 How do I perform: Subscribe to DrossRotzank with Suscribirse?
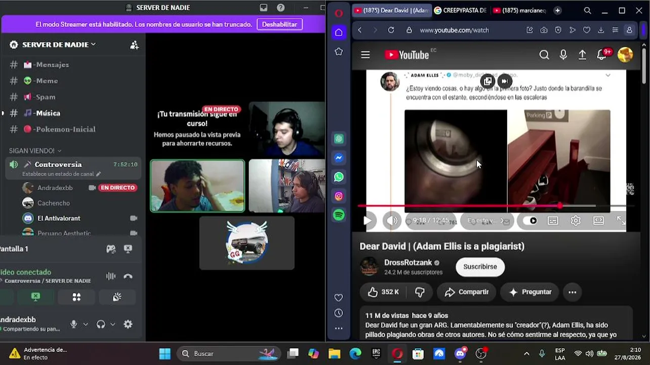tap(480, 267)
